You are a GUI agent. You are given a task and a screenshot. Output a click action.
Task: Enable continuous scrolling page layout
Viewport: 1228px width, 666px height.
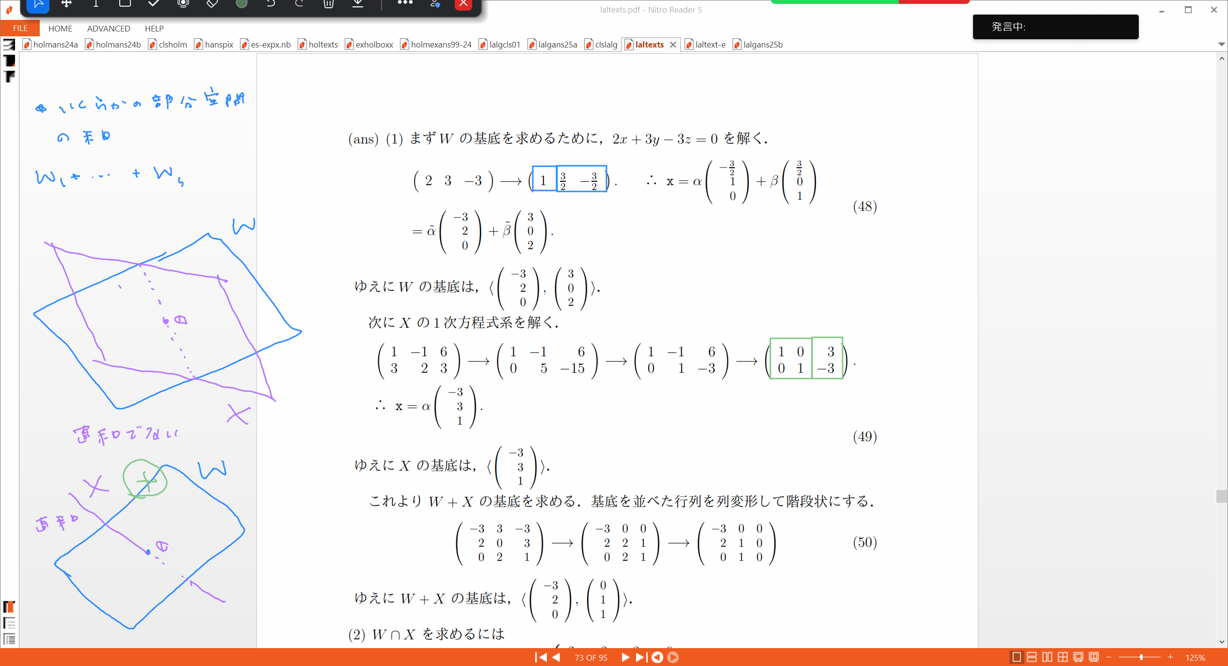(1032, 657)
